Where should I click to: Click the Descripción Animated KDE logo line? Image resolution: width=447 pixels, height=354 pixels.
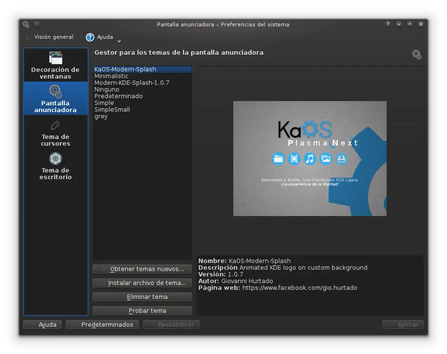pyautogui.click(x=283, y=268)
